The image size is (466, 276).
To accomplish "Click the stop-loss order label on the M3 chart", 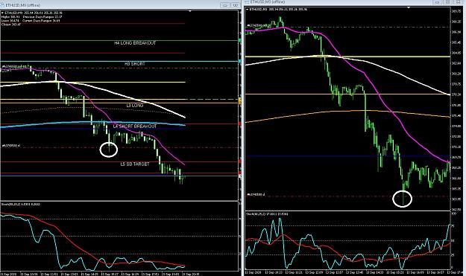I will coord(256,195).
